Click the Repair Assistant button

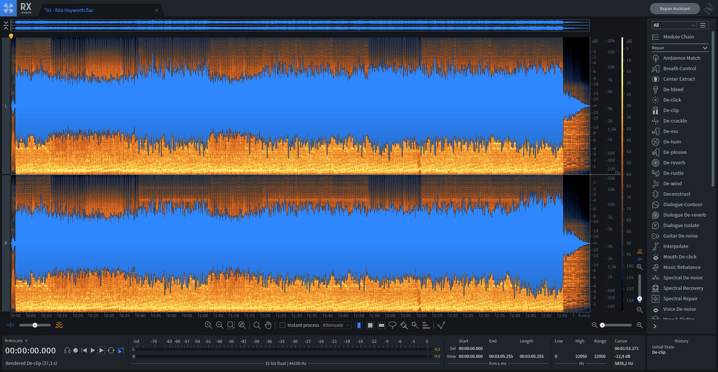(x=675, y=9)
